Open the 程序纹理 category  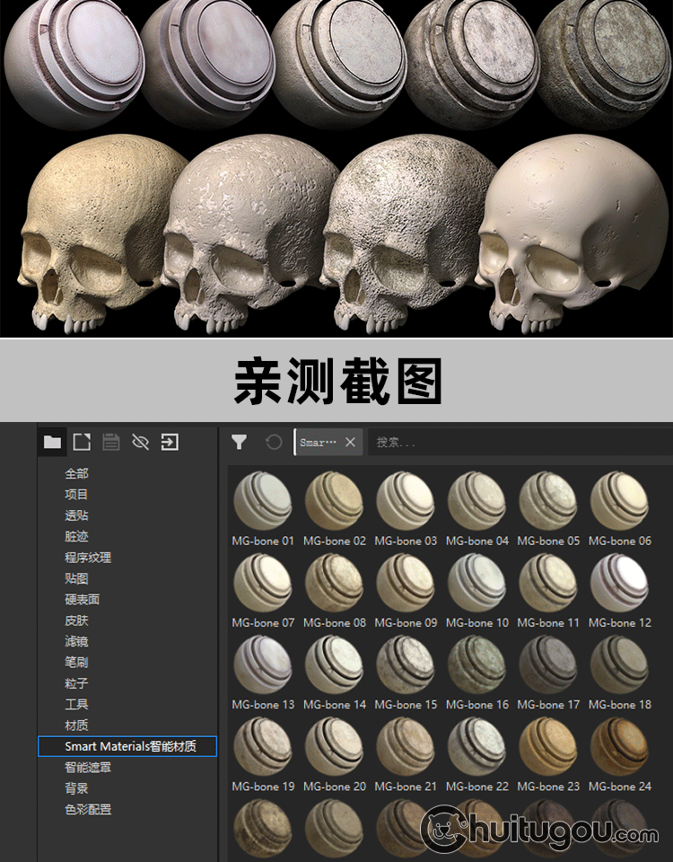(88, 558)
